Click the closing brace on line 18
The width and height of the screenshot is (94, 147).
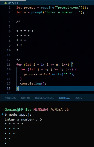click(x=17, y=88)
